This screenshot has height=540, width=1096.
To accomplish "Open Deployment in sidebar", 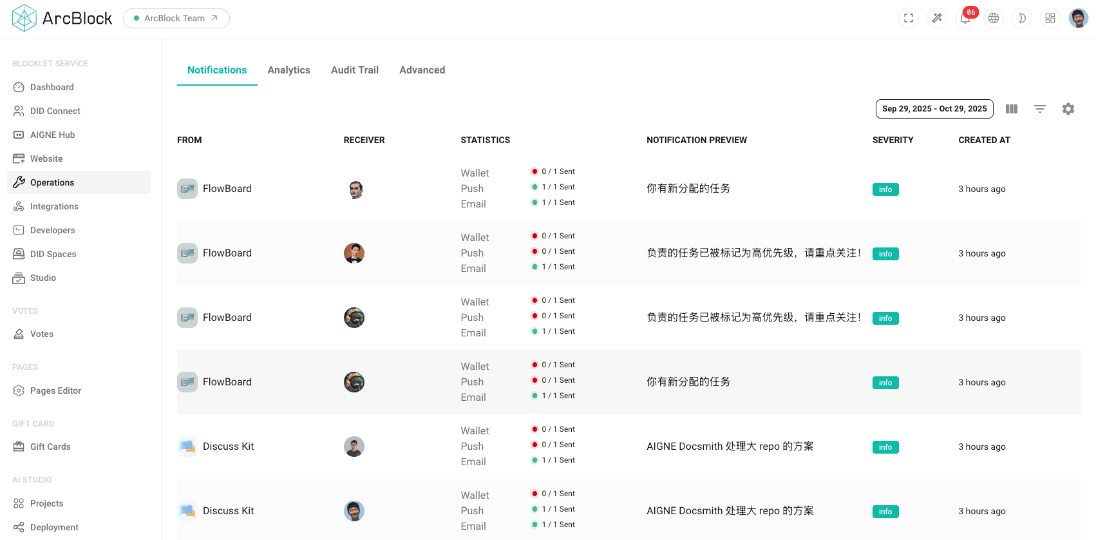I will pyautogui.click(x=79, y=527).
